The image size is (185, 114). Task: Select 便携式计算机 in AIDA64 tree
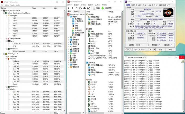click(78, 33)
